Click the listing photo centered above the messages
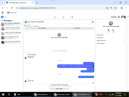This screenshot has height=97, width=129. point(59,35)
